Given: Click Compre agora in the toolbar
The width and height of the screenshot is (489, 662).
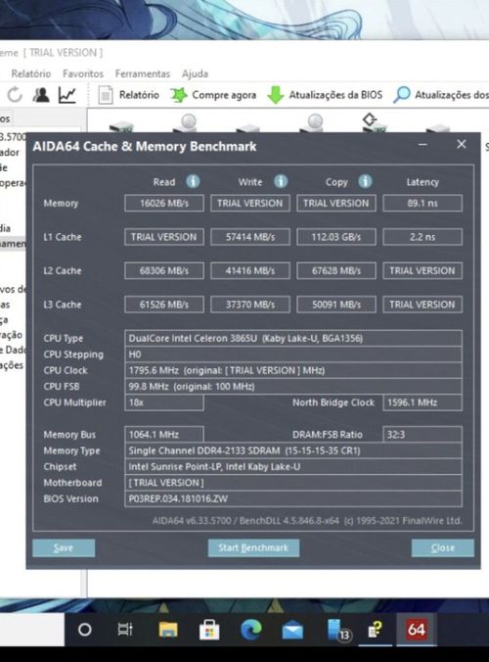Looking at the screenshot, I should (213, 95).
